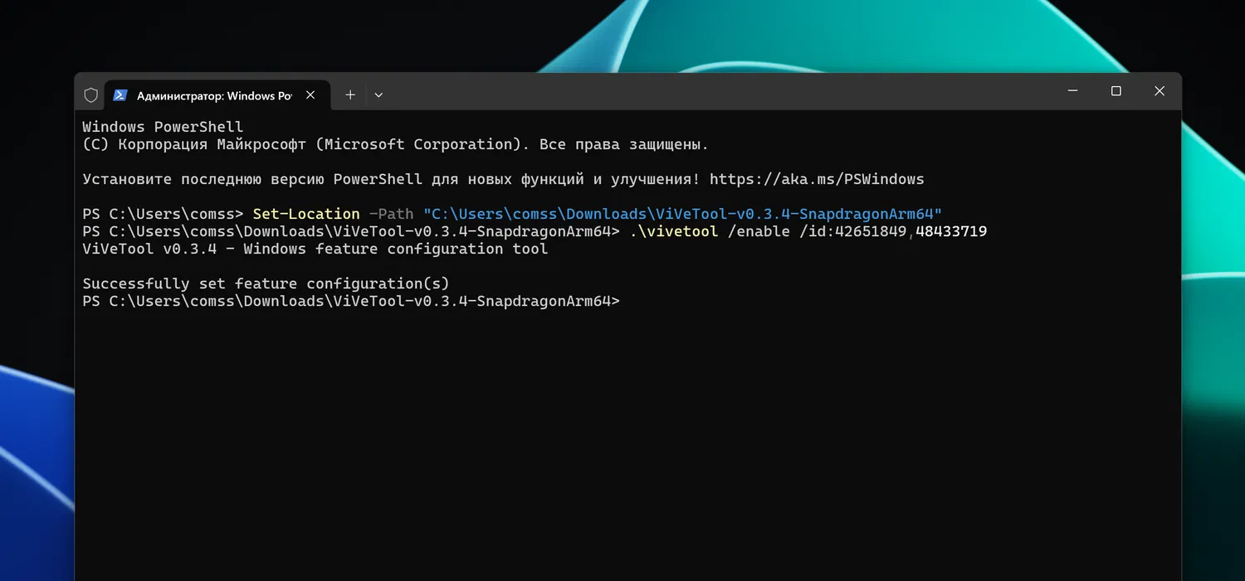Screen dimensions: 1245x581
Task: Click the 'PS C:\Users\comss>' prompt
Action: click(x=163, y=214)
